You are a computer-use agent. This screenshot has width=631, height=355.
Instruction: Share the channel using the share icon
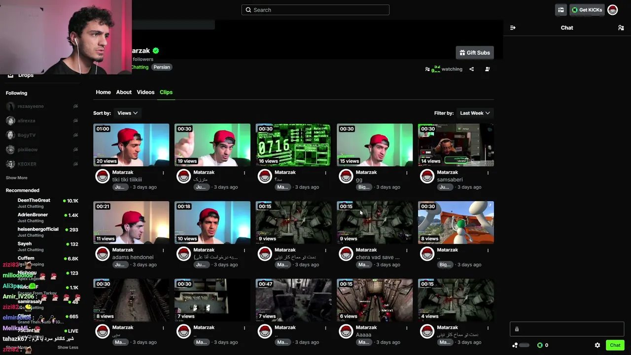472,69
